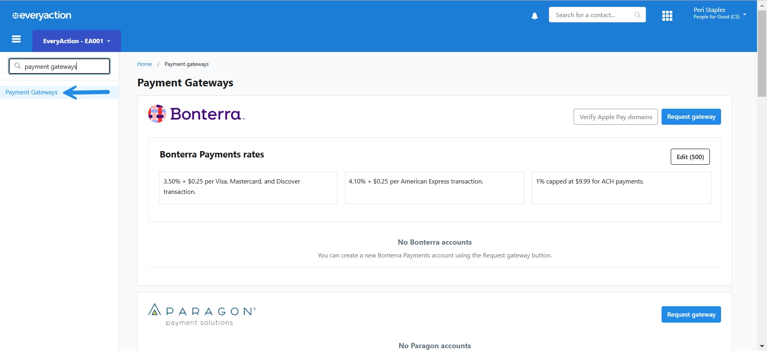Click the page scrollbar down arrow

click(x=762, y=346)
